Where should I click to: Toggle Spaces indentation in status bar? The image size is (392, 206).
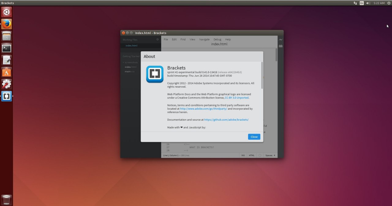pyautogui.click(x=269, y=155)
